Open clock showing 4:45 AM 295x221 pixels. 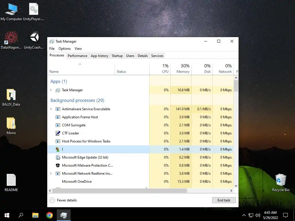270,215
